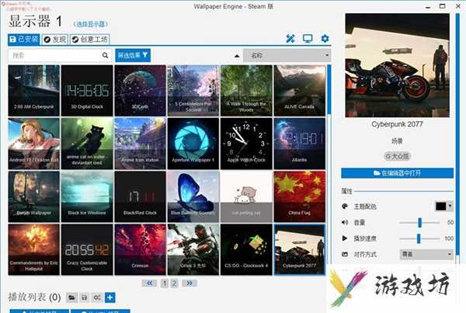Open the 名称 sort-by dropdown
The width and height of the screenshot is (466, 313).
point(287,55)
